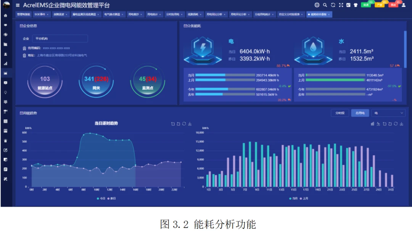Click the refresh icon in the top header
412x231 pixels.
pos(333,5)
